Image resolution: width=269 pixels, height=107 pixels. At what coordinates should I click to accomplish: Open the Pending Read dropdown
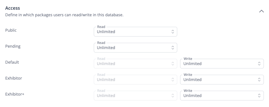pos(135,48)
